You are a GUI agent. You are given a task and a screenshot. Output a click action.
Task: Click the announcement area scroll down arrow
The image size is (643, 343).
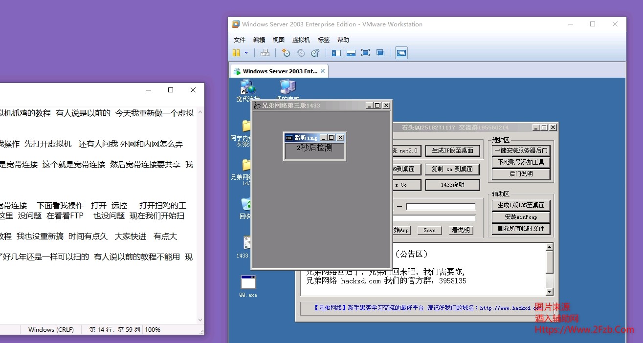click(x=550, y=292)
